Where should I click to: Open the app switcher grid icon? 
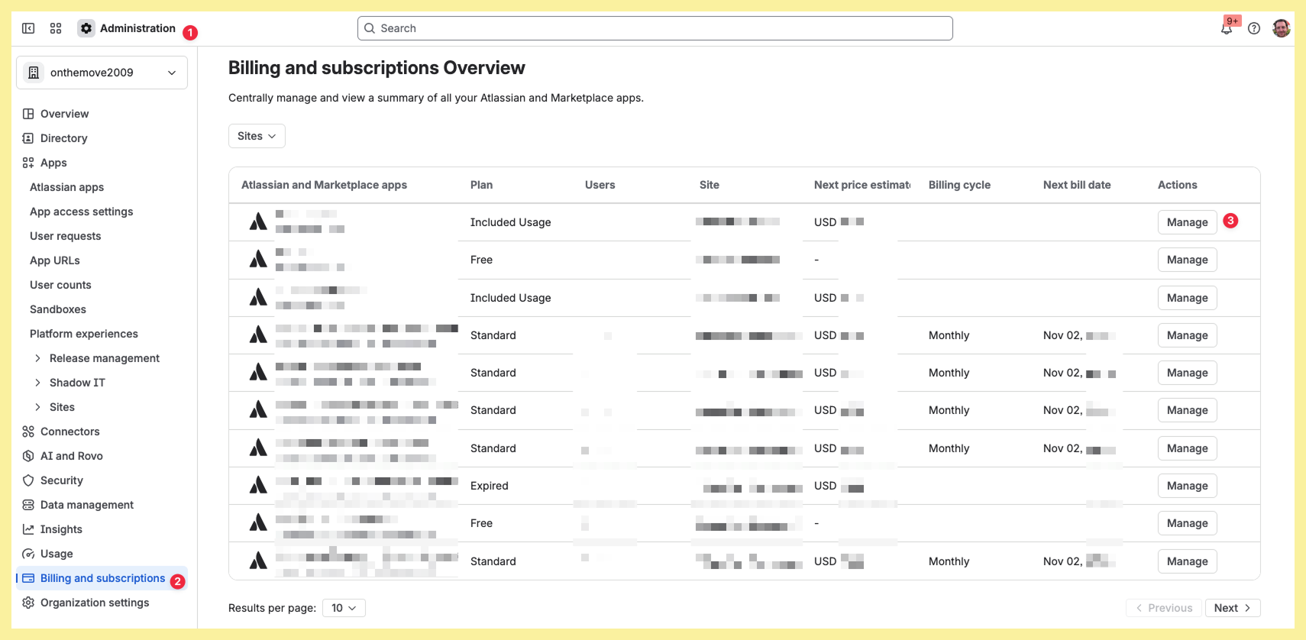click(x=56, y=28)
